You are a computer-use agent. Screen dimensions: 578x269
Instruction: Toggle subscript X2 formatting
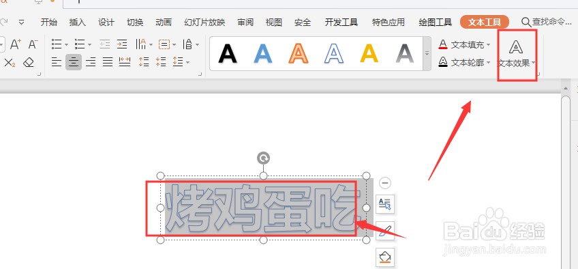coord(10,62)
